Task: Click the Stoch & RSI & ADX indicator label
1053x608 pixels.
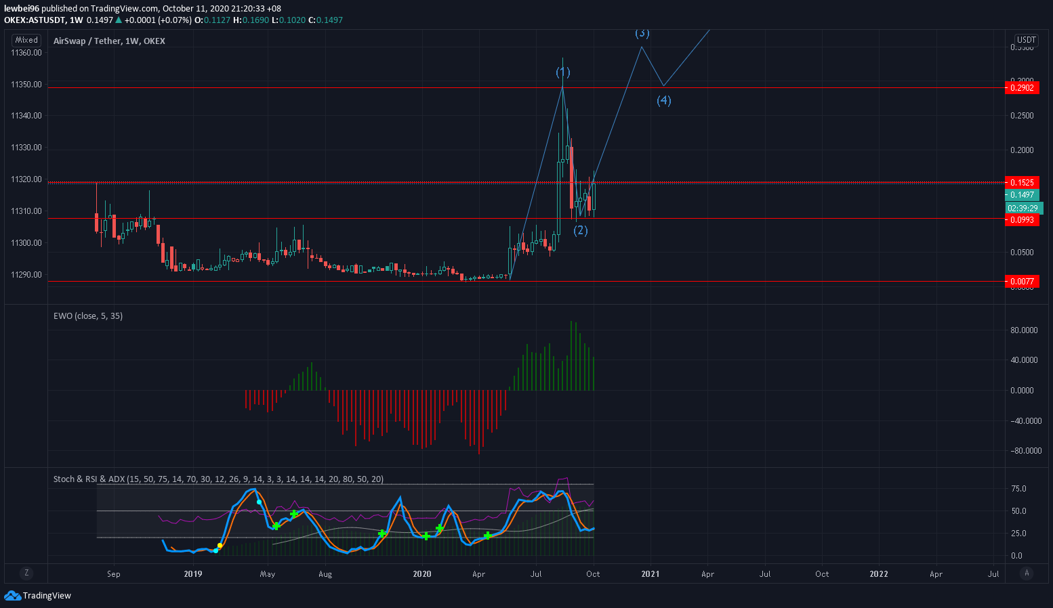Action: point(218,479)
